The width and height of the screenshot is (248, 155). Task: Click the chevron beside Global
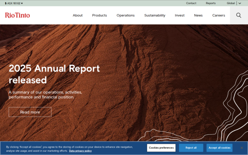pyautogui.click(x=240, y=3)
